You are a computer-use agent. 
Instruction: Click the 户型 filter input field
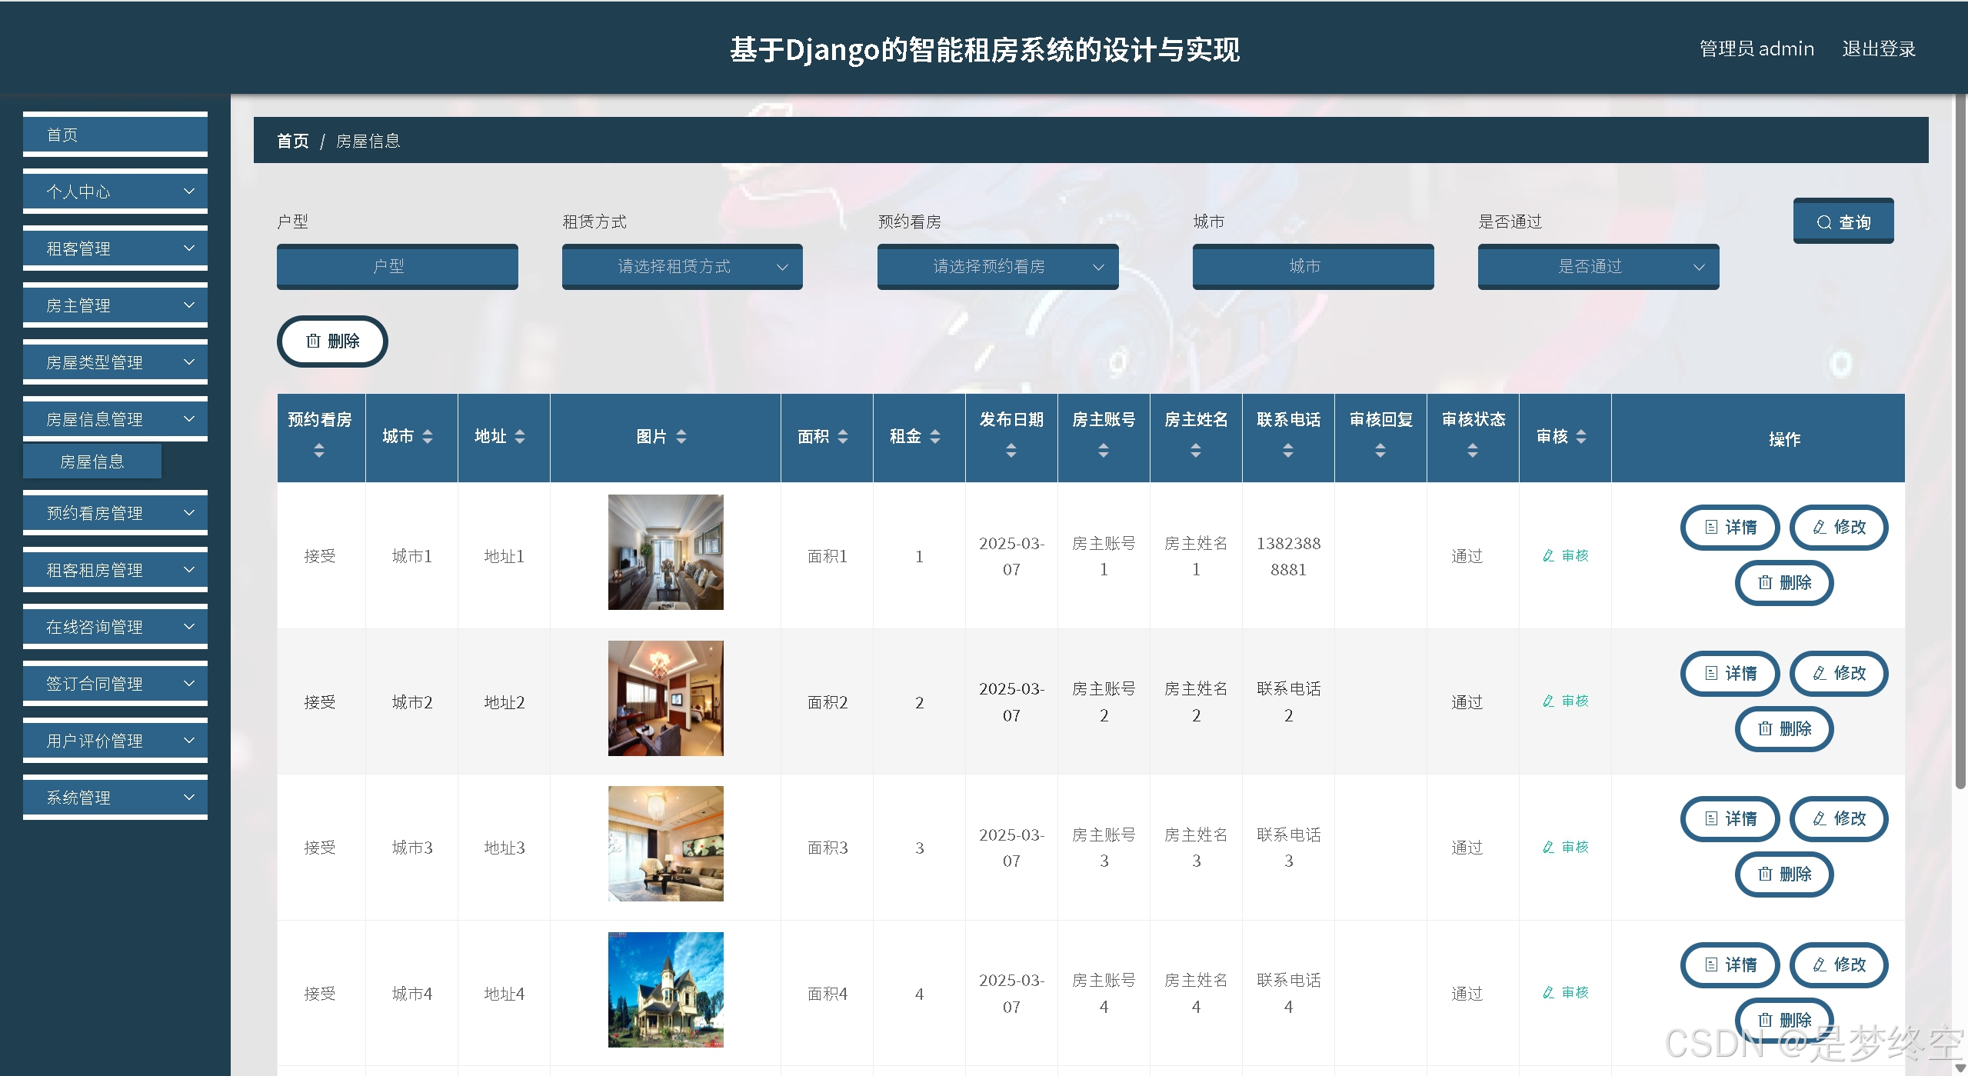(x=397, y=266)
